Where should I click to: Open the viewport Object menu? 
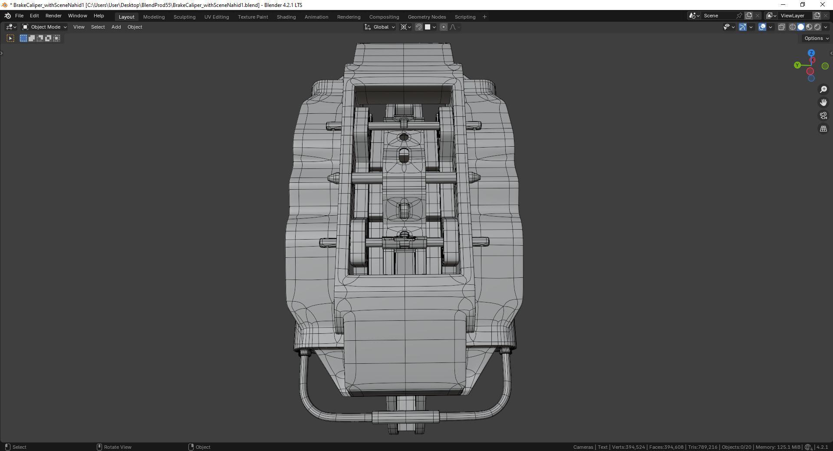click(x=135, y=27)
